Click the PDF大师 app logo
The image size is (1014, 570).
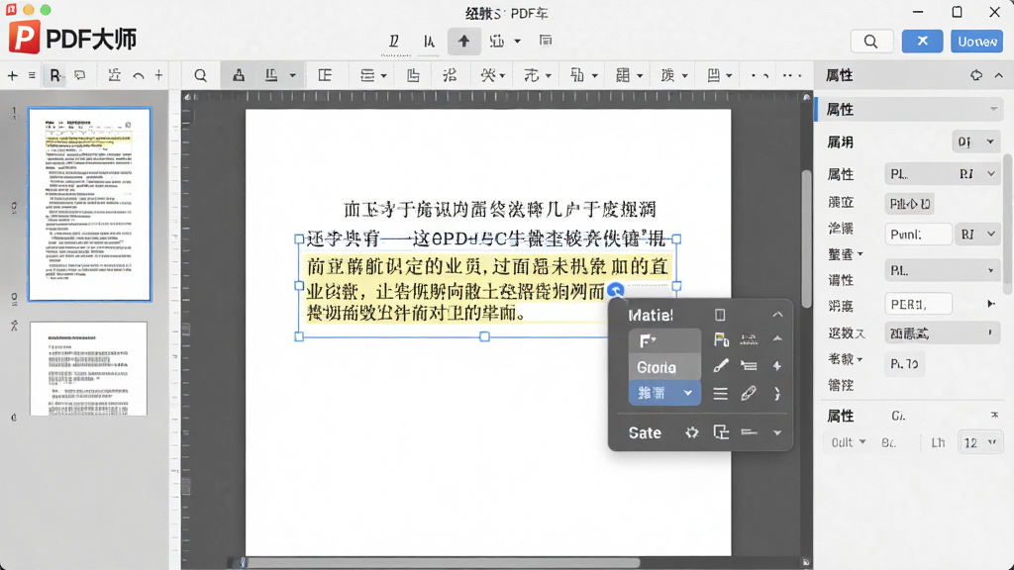(72, 39)
